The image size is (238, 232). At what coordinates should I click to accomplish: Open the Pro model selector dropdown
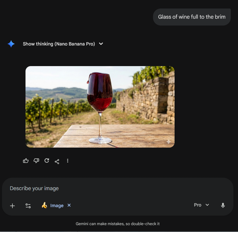201,205
